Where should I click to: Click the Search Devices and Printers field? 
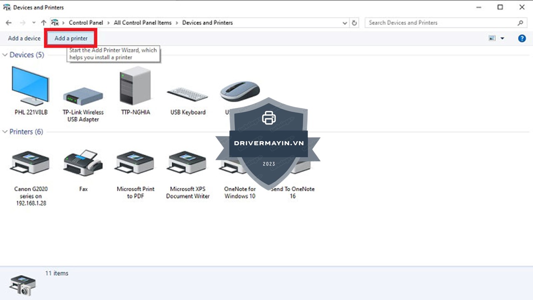(441, 23)
